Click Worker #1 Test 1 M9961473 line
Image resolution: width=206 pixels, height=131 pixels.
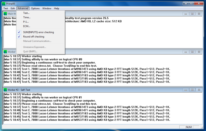click(x=87, y=69)
